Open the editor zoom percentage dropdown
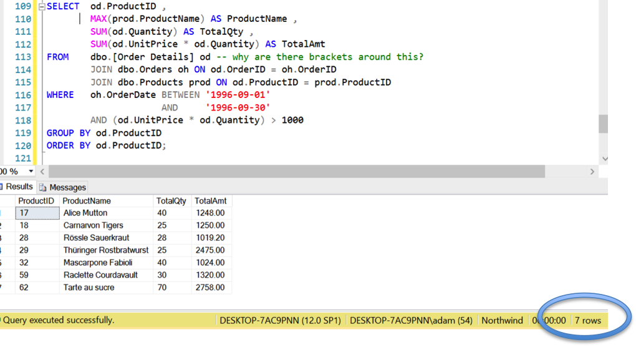Image resolution: width=636 pixels, height=347 pixels. [x=31, y=171]
